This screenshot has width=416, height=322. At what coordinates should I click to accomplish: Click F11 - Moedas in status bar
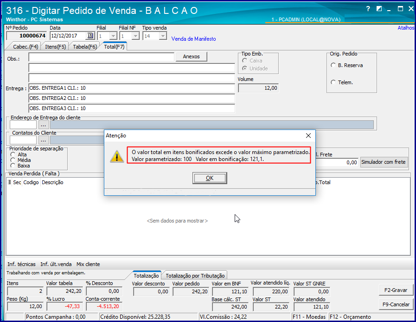tap(309, 317)
